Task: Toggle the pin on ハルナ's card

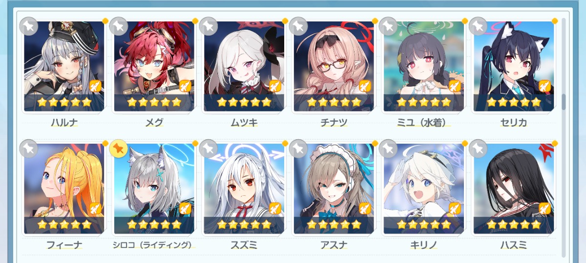Action: tap(28, 26)
